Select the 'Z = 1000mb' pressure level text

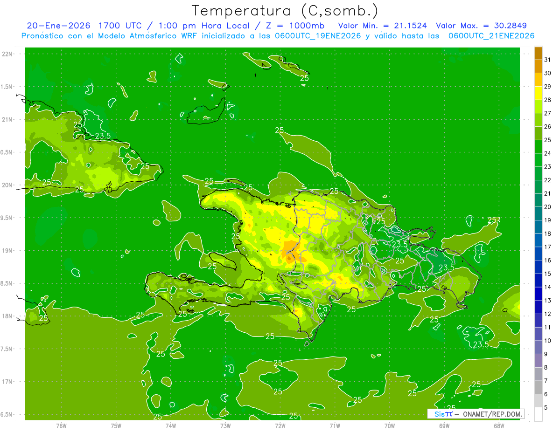(x=294, y=26)
